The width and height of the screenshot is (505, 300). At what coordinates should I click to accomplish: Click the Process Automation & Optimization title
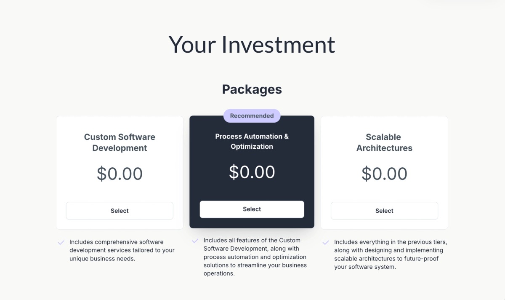pos(252,141)
